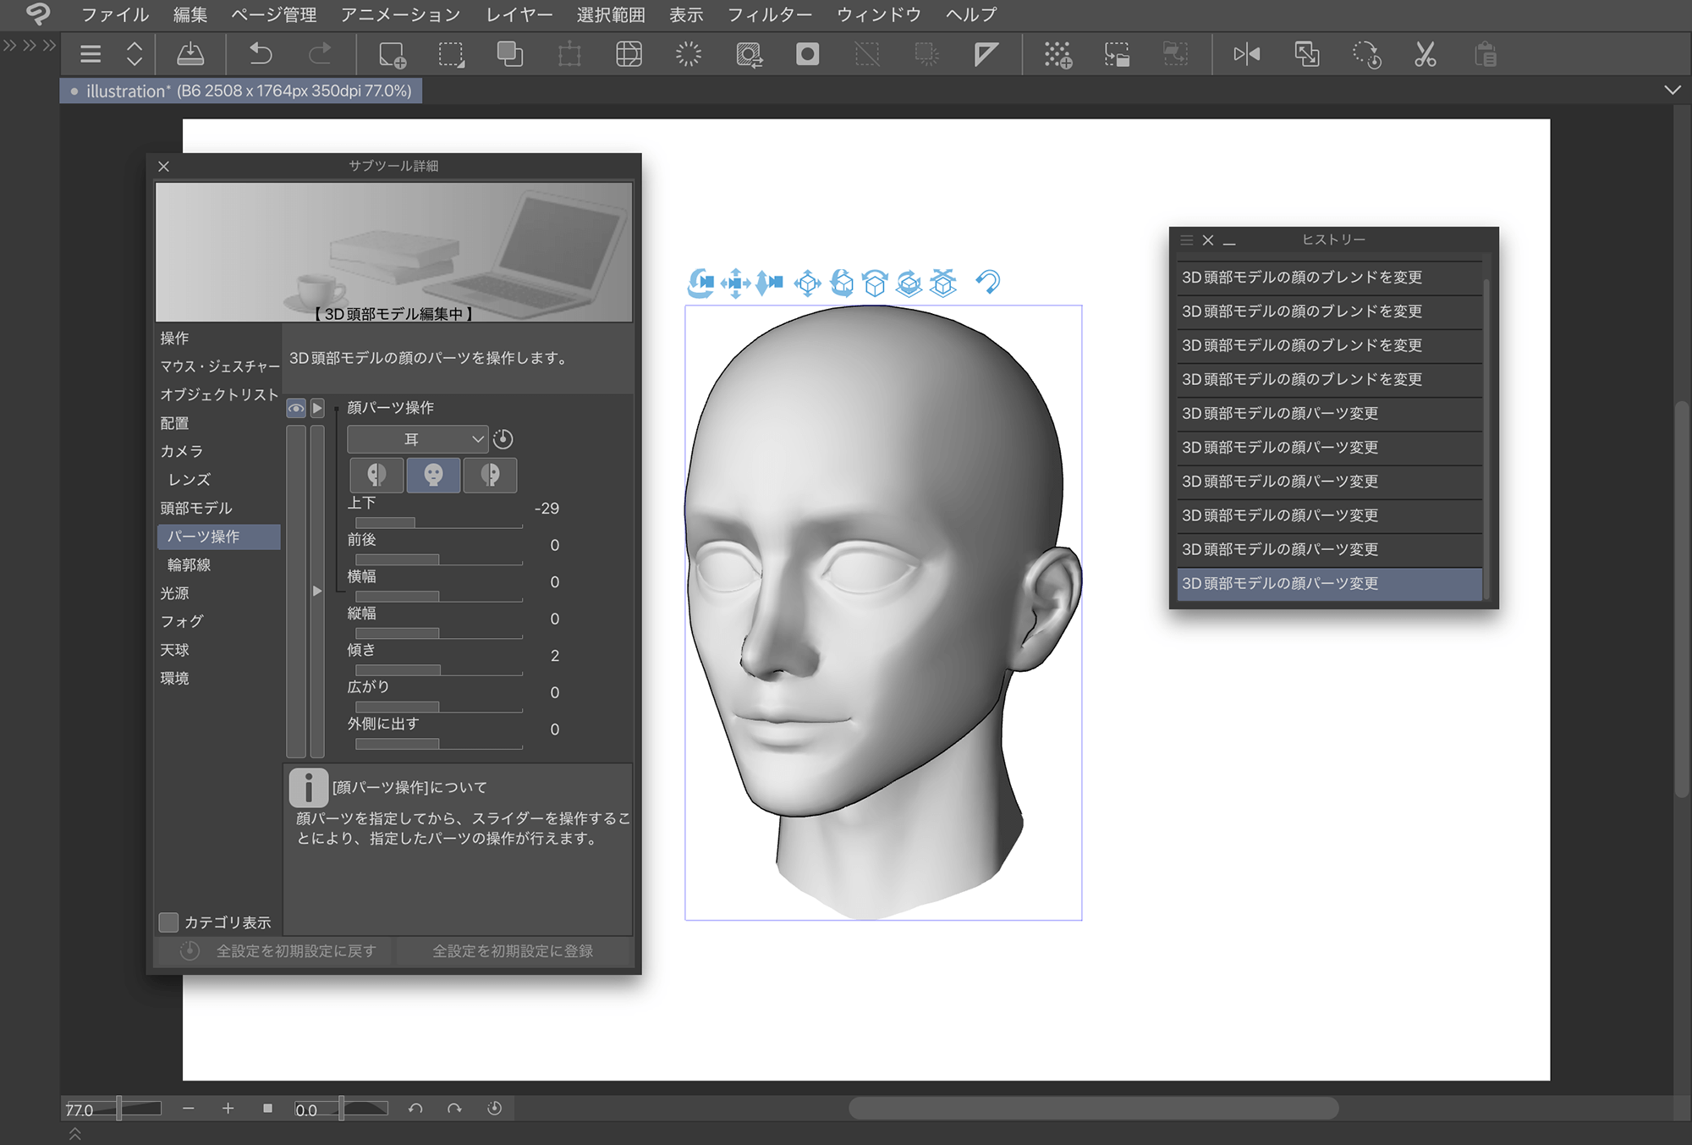Screen dimensions: 1692x1145
Task: Close the サブツール詳細 panel
Action: 164,167
